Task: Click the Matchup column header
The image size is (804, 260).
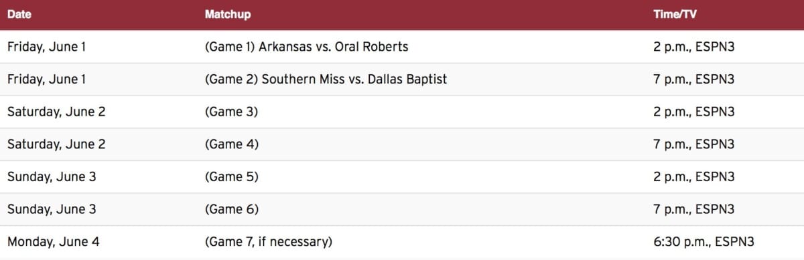Action: pyautogui.click(x=228, y=15)
